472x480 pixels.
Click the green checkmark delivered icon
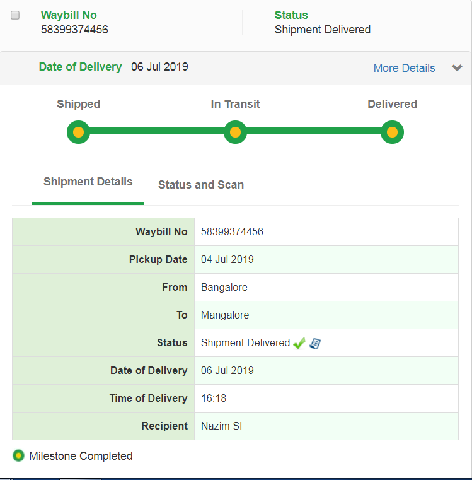pos(299,343)
